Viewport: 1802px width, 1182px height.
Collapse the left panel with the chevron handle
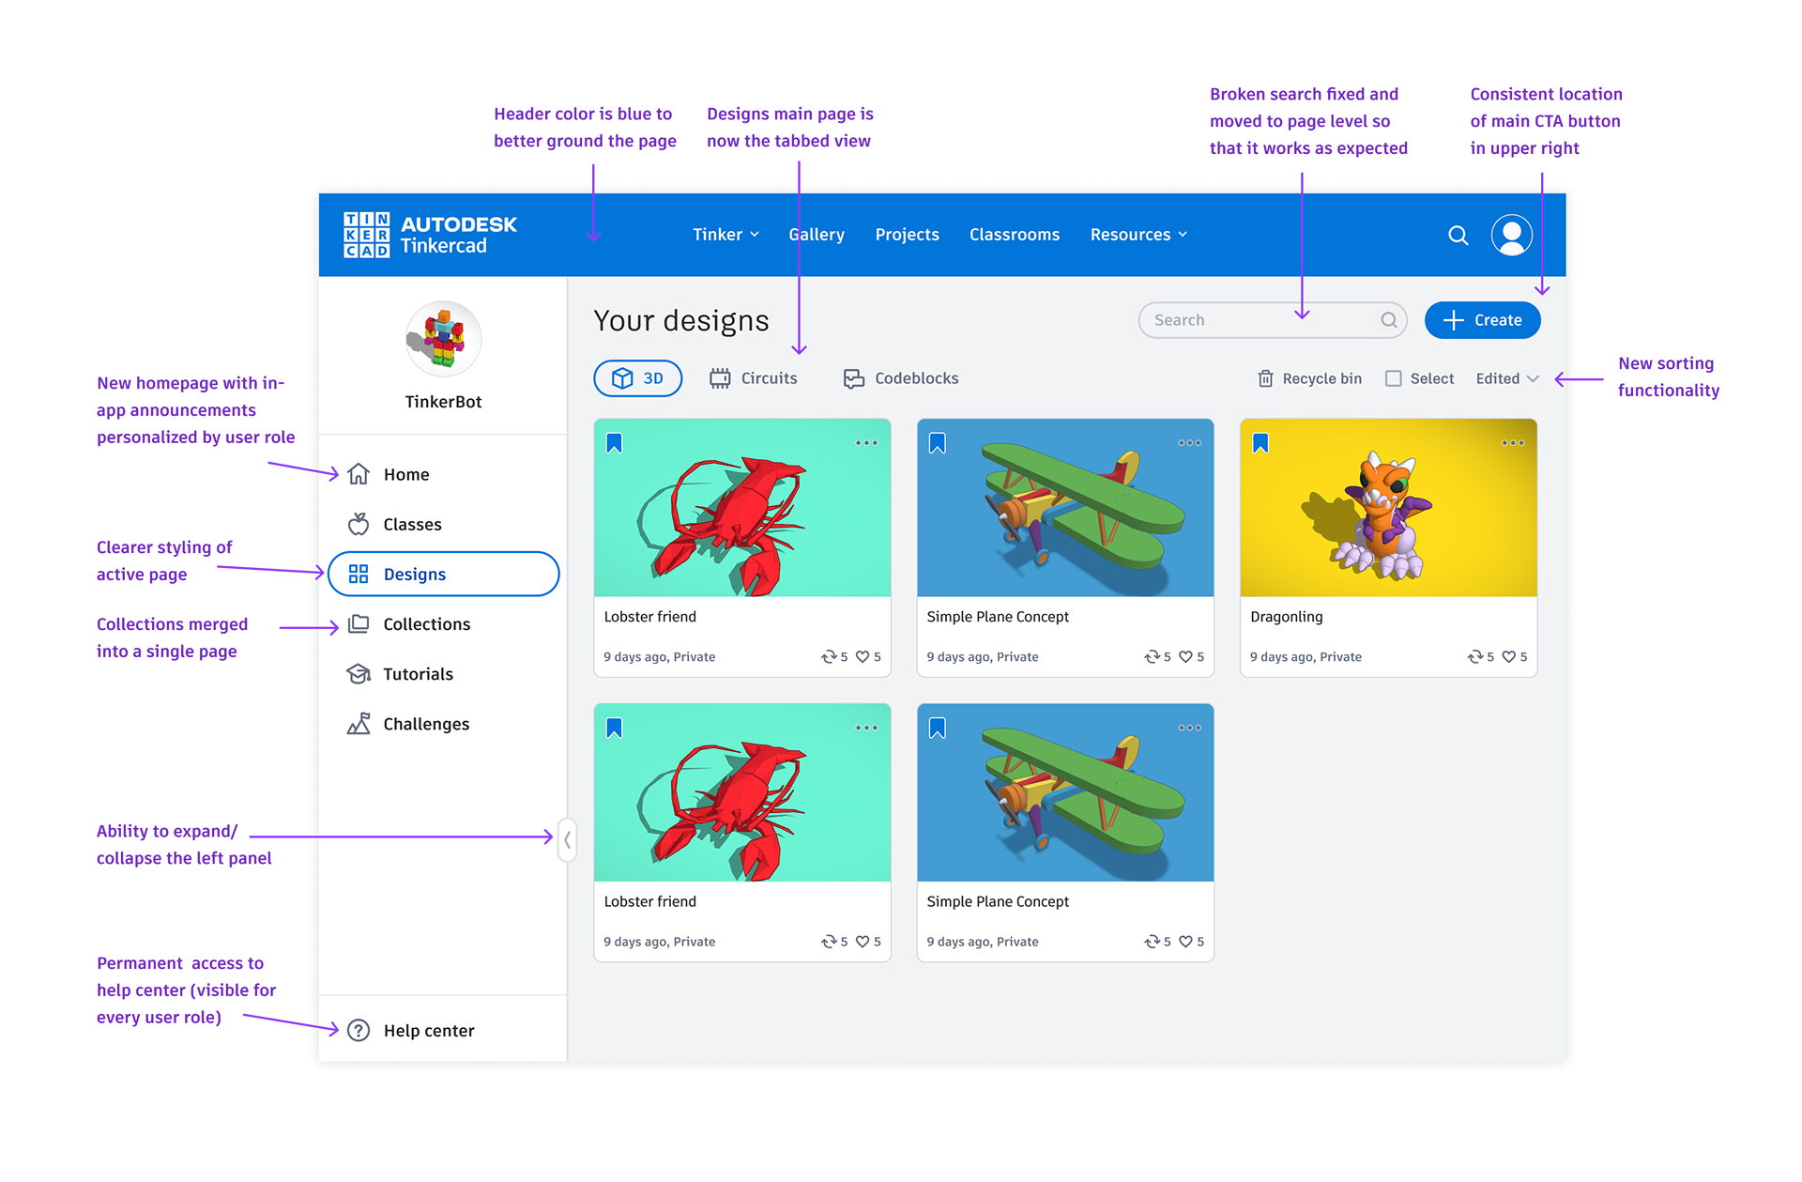click(x=567, y=839)
